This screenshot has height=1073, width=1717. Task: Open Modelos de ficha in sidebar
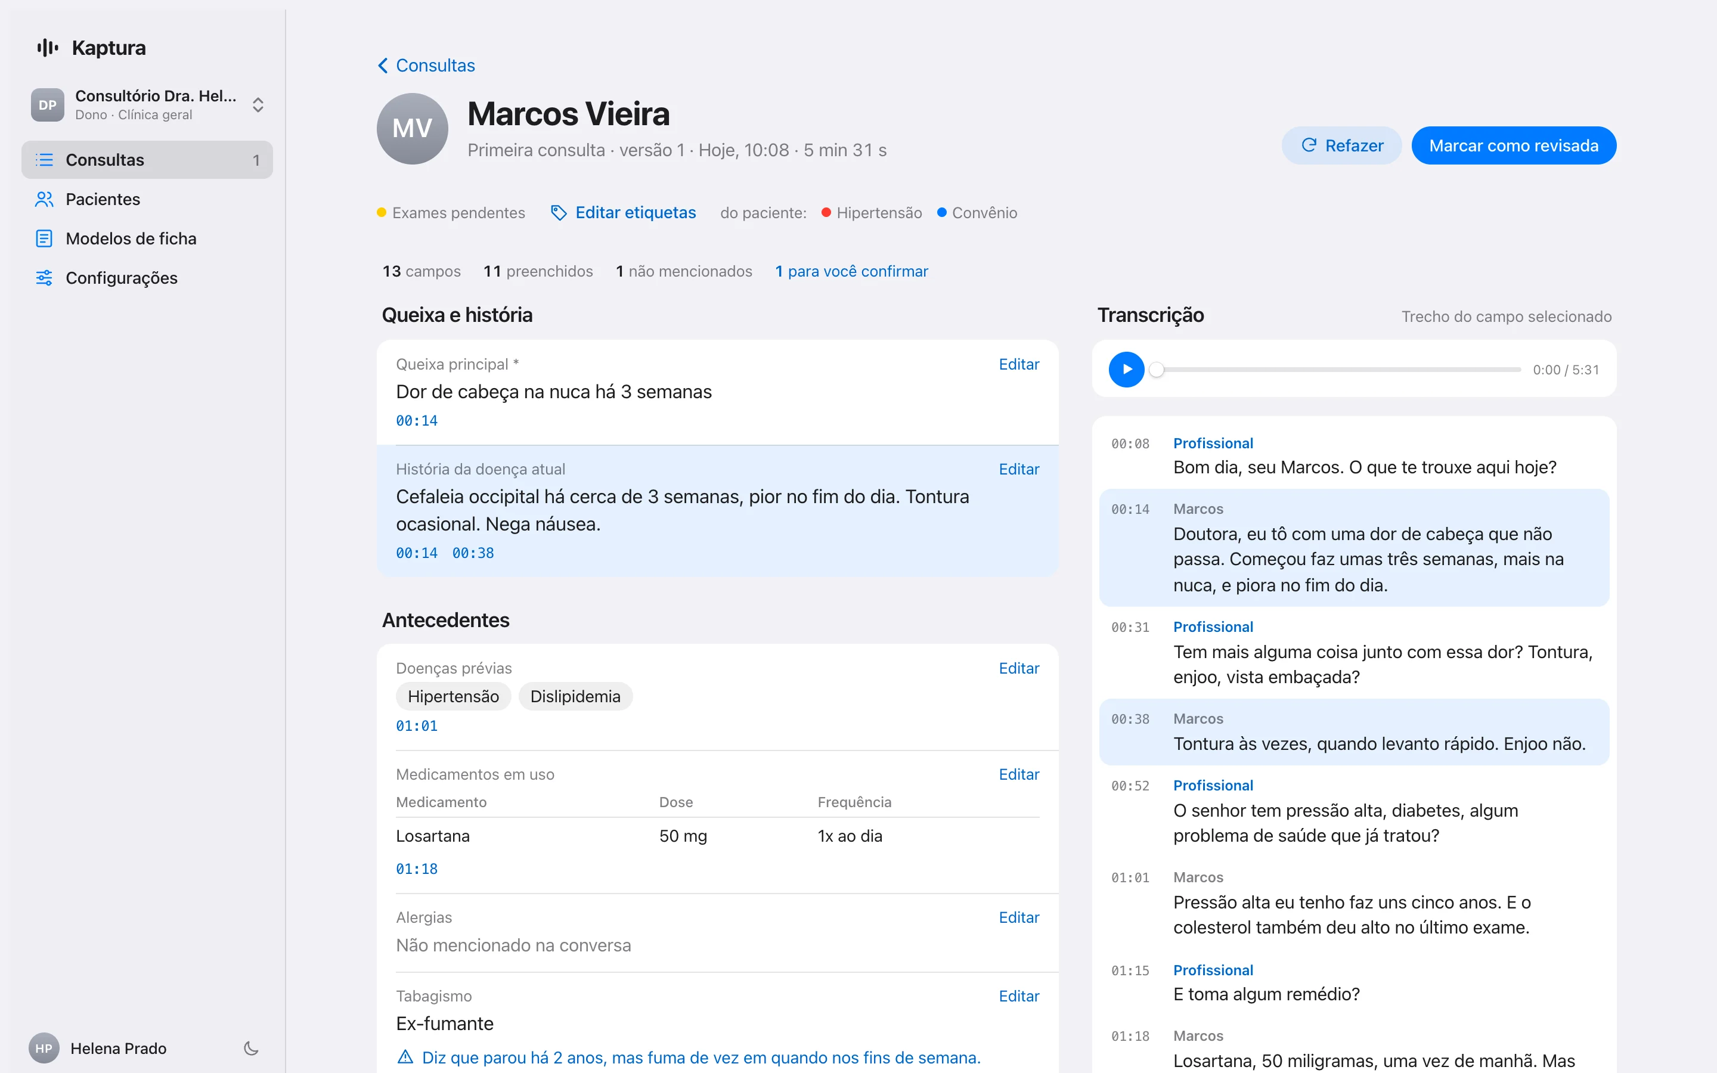pos(147,238)
